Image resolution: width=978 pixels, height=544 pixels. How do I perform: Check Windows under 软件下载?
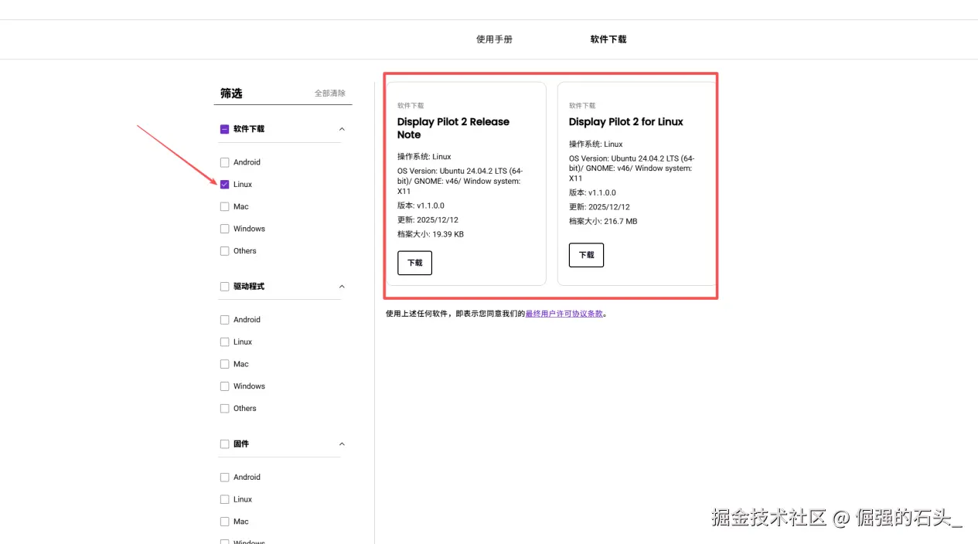click(x=225, y=229)
